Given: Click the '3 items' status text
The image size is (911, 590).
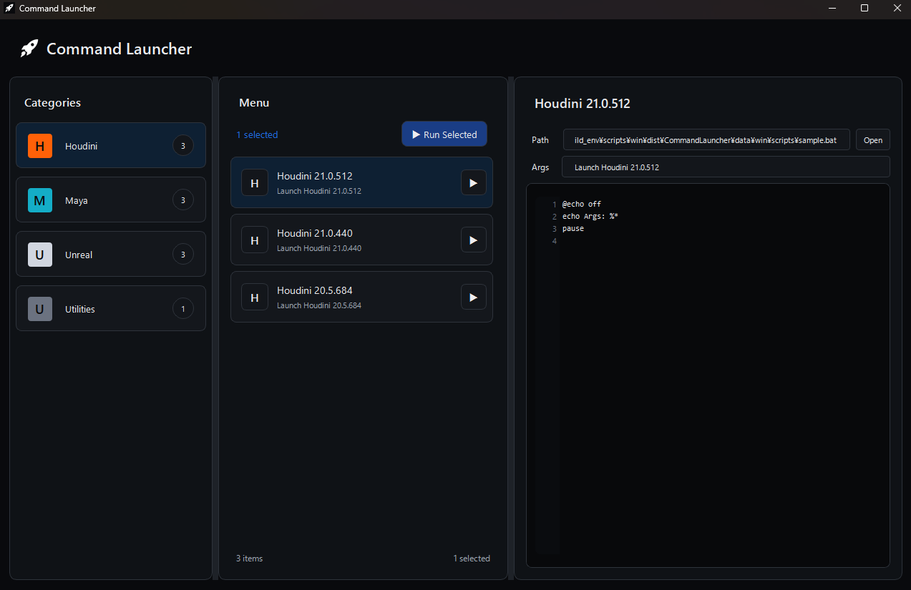Looking at the screenshot, I should point(249,559).
